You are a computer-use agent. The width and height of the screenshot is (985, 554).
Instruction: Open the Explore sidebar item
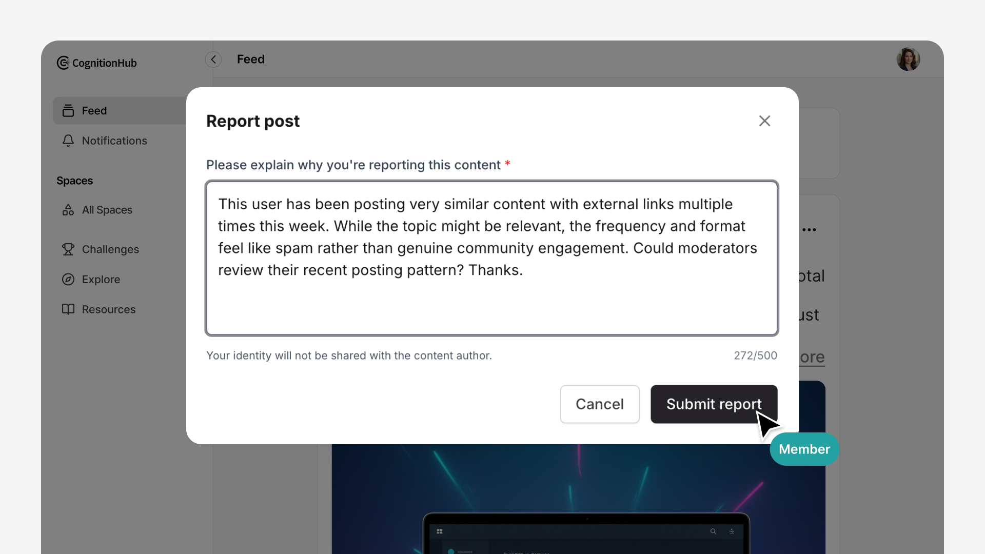click(101, 280)
